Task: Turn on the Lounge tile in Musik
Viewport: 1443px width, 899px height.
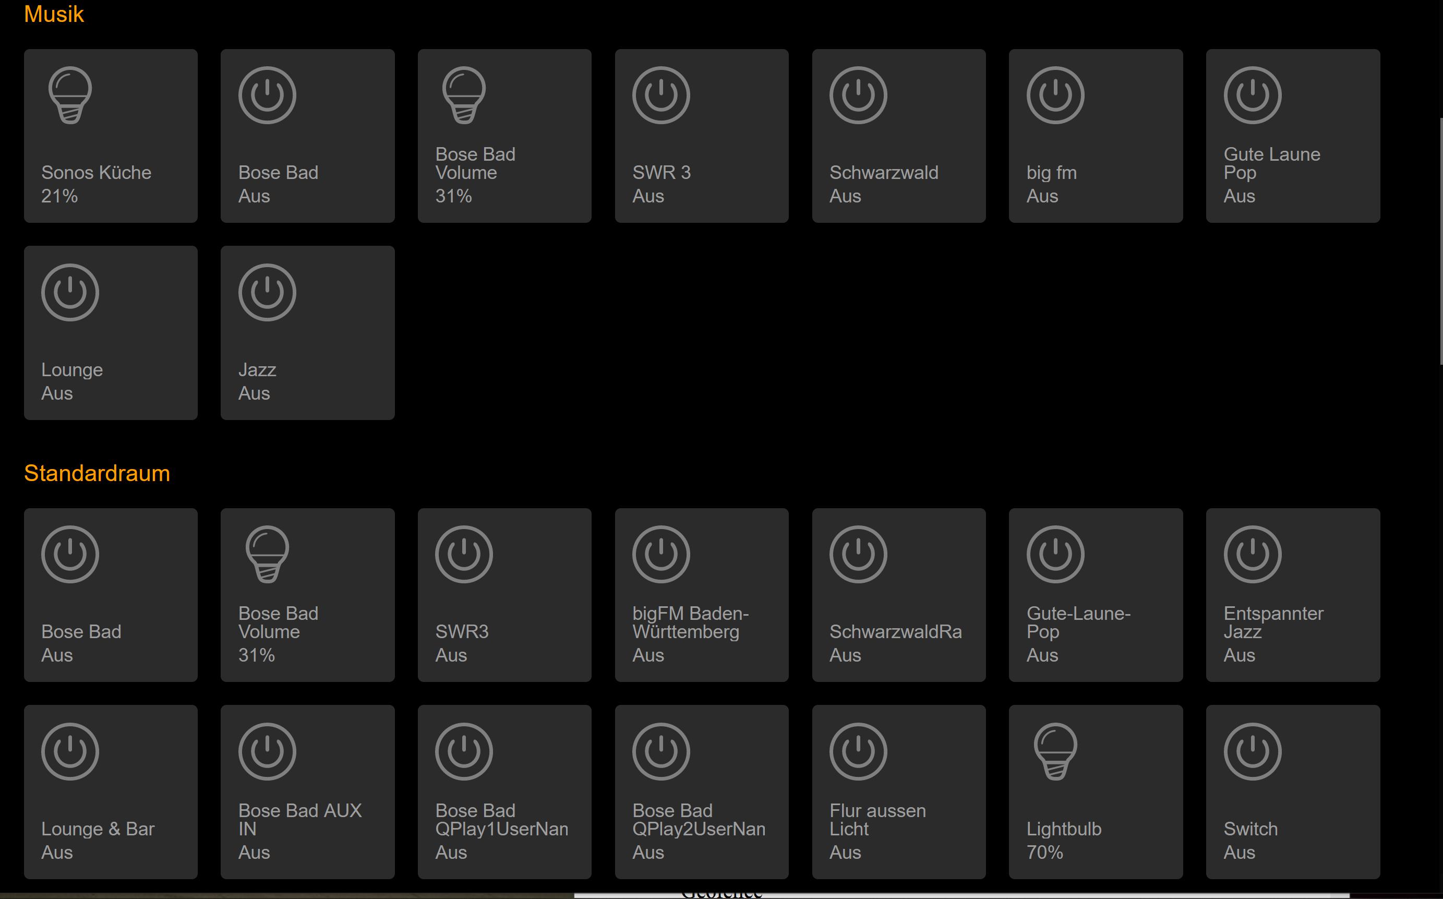Action: pos(111,333)
